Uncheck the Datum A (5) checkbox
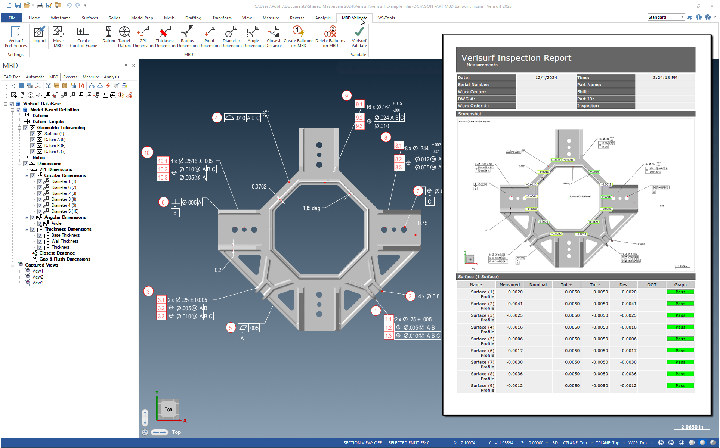Screen dimensions: 720x448 [33, 140]
